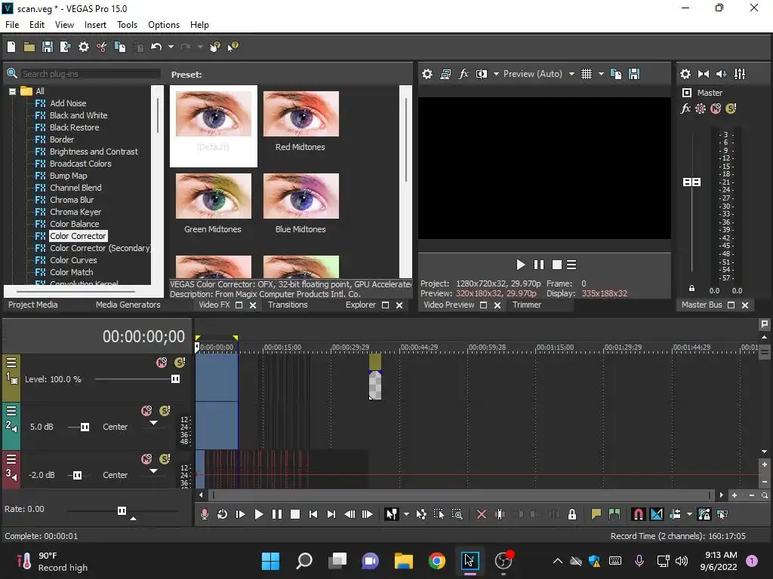
Task: Click the Search plug-ins field
Action: [x=91, y=74]
